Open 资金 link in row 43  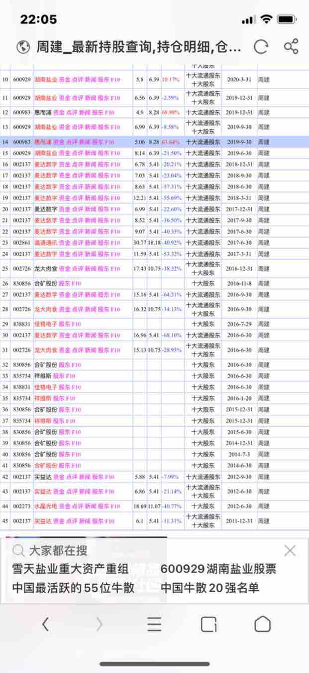[x=59, y=492]
